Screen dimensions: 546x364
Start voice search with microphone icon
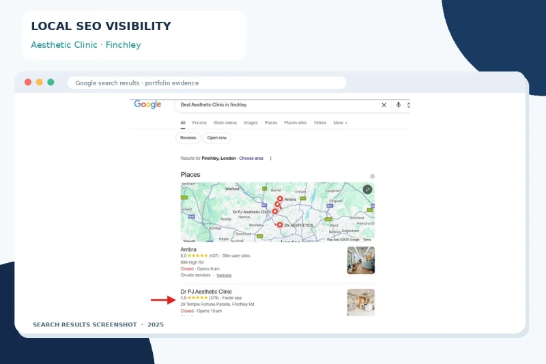coord(399,104)
